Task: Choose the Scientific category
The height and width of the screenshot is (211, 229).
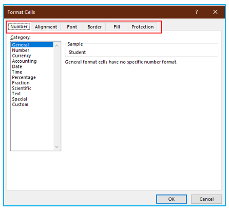Action: pos(32,88)
